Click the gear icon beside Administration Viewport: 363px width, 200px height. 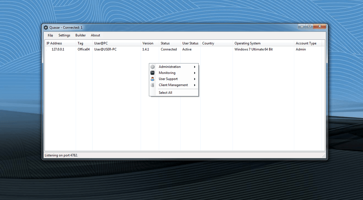(153, 67)
